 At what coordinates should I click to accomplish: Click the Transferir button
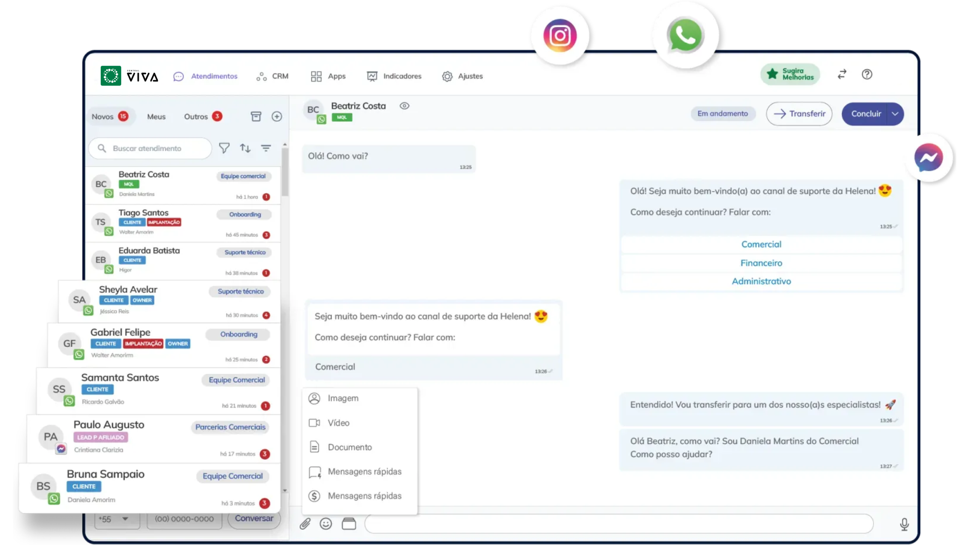coord(799,114)
